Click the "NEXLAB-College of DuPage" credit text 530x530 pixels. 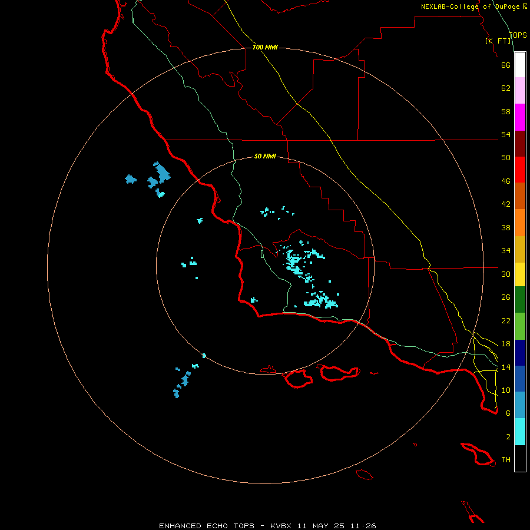point(471,6)
